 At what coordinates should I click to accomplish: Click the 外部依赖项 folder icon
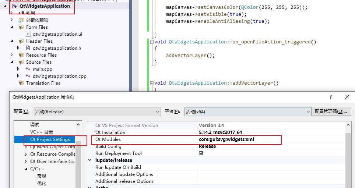pyautogui.click(x=21, y=20)
